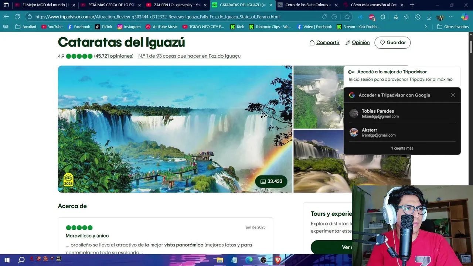Expand the '1 cuenta más' accounts row
The width and height of the screenshot is (473, 266).
coord(402,148)
